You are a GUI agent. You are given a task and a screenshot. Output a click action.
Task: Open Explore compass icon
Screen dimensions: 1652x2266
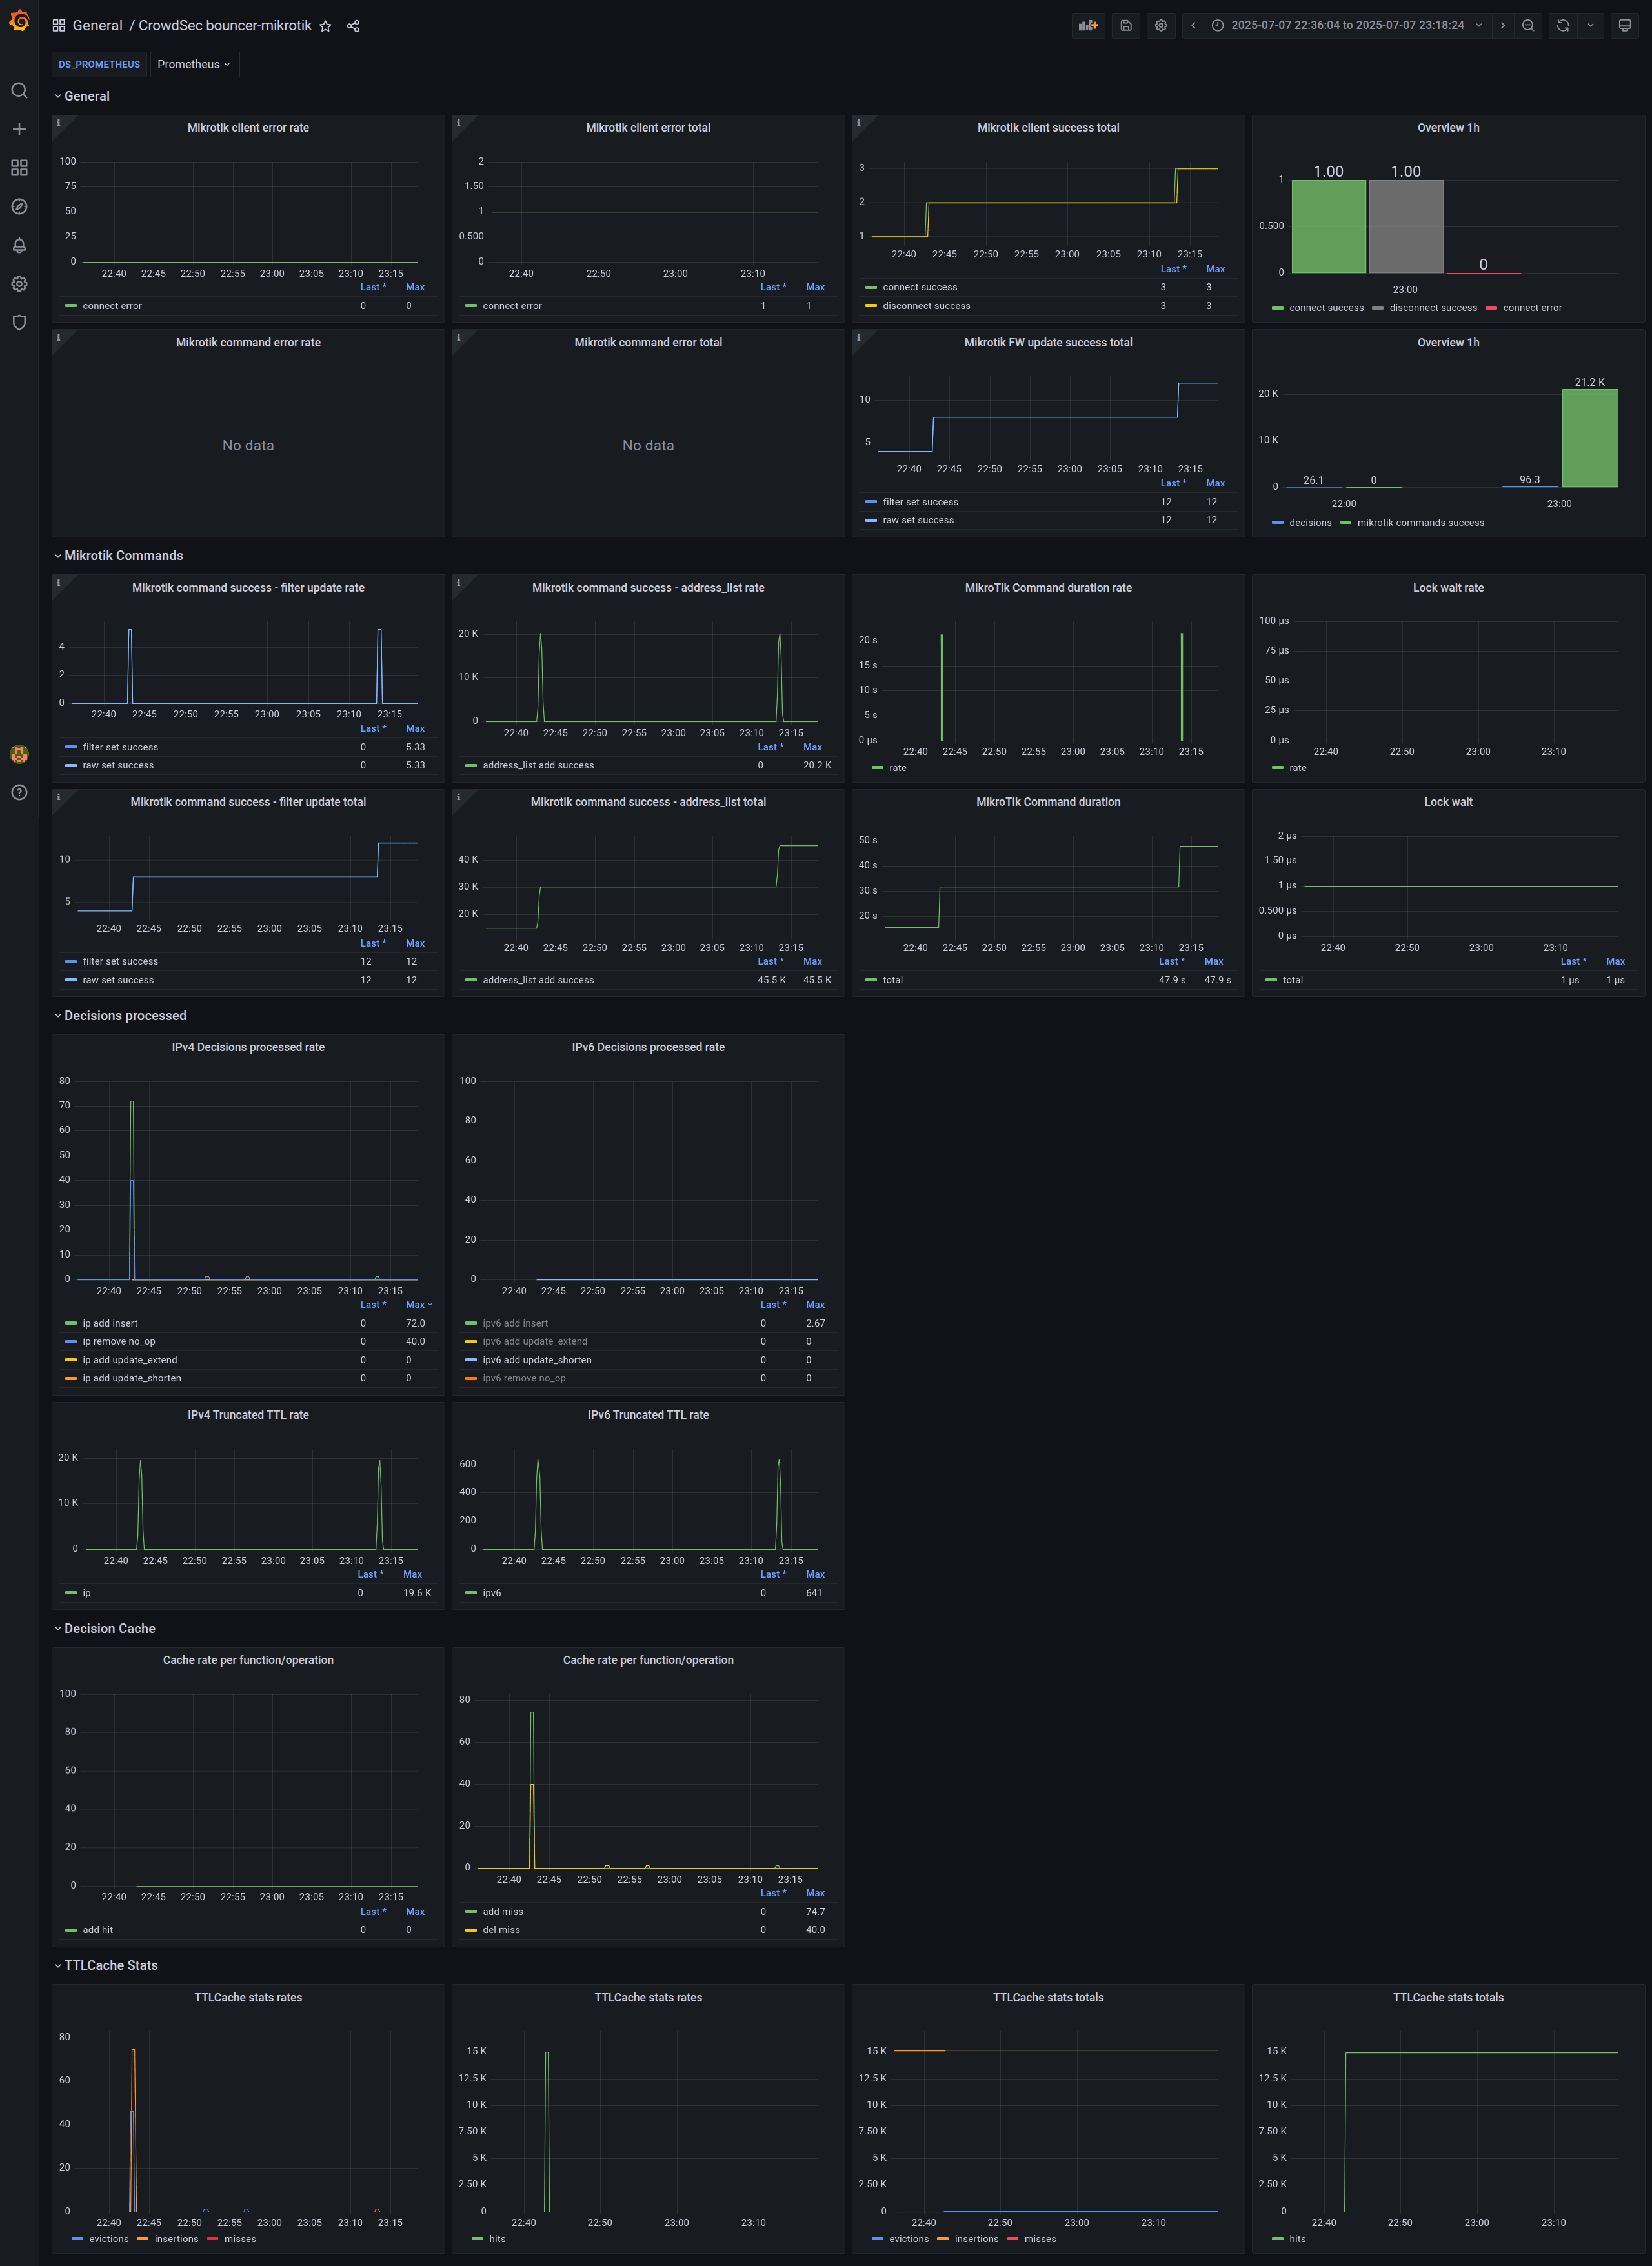coord(19,207)
